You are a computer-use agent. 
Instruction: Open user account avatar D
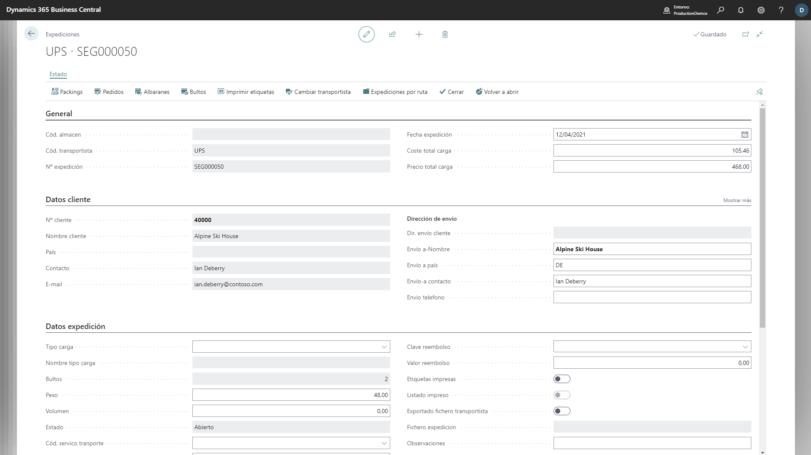[801, 10]
